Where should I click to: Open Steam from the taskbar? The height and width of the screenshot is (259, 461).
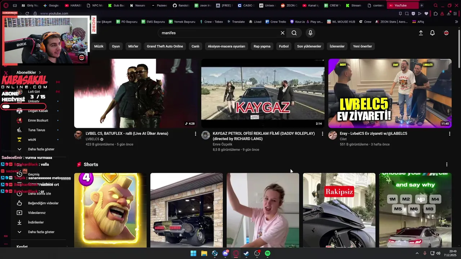point(246,253)
